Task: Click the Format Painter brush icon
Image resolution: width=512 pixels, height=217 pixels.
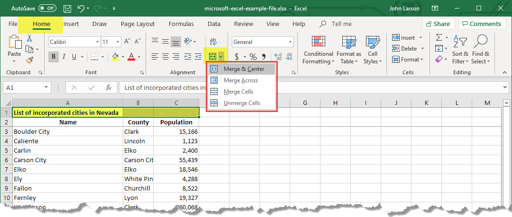Action: click(x=29, y=60)
